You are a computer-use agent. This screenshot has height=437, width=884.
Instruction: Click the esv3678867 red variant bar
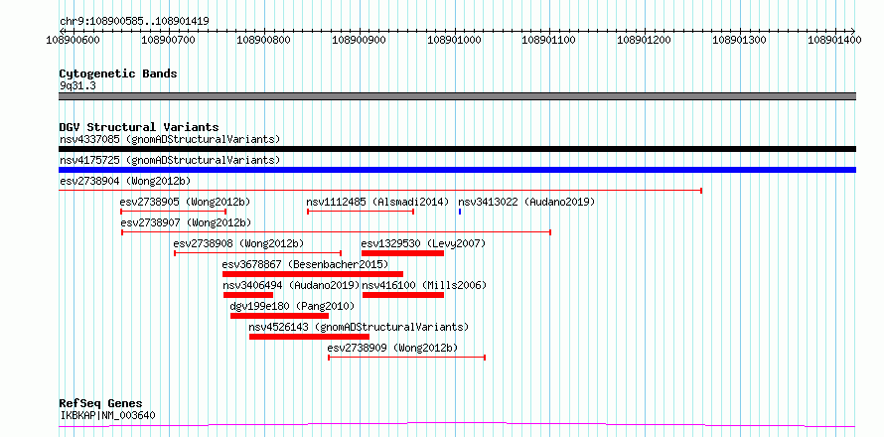(313, 274)
